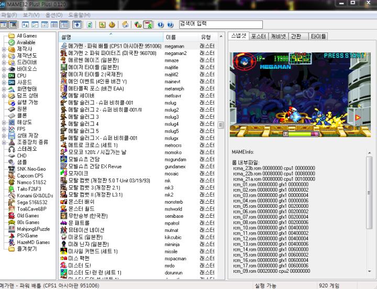
Task: Open the 파일(F) menu
Action: [x=9, y=15]
